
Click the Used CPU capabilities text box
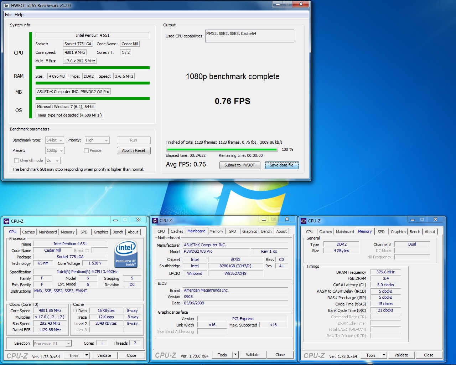[x=250, y=36]
